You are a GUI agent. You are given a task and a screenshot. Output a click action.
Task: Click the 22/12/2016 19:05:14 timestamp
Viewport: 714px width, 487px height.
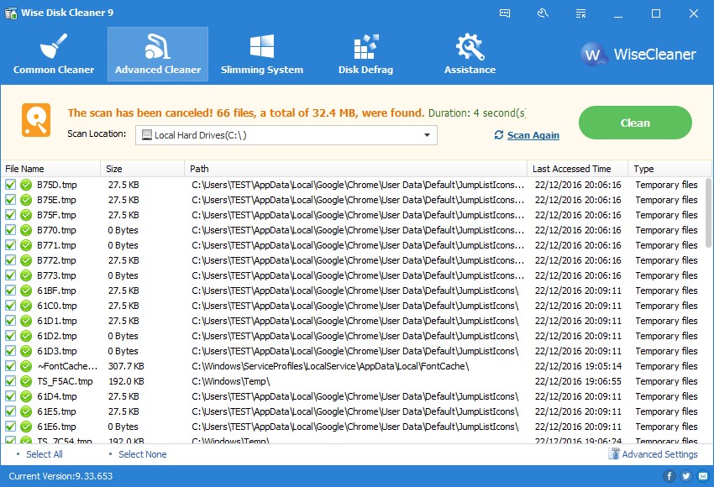pyautogui.click(x=578, y=366)
